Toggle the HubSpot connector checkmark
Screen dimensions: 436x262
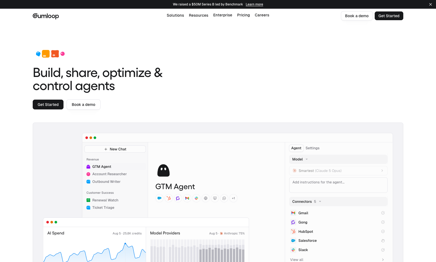[x=383, y=231]
